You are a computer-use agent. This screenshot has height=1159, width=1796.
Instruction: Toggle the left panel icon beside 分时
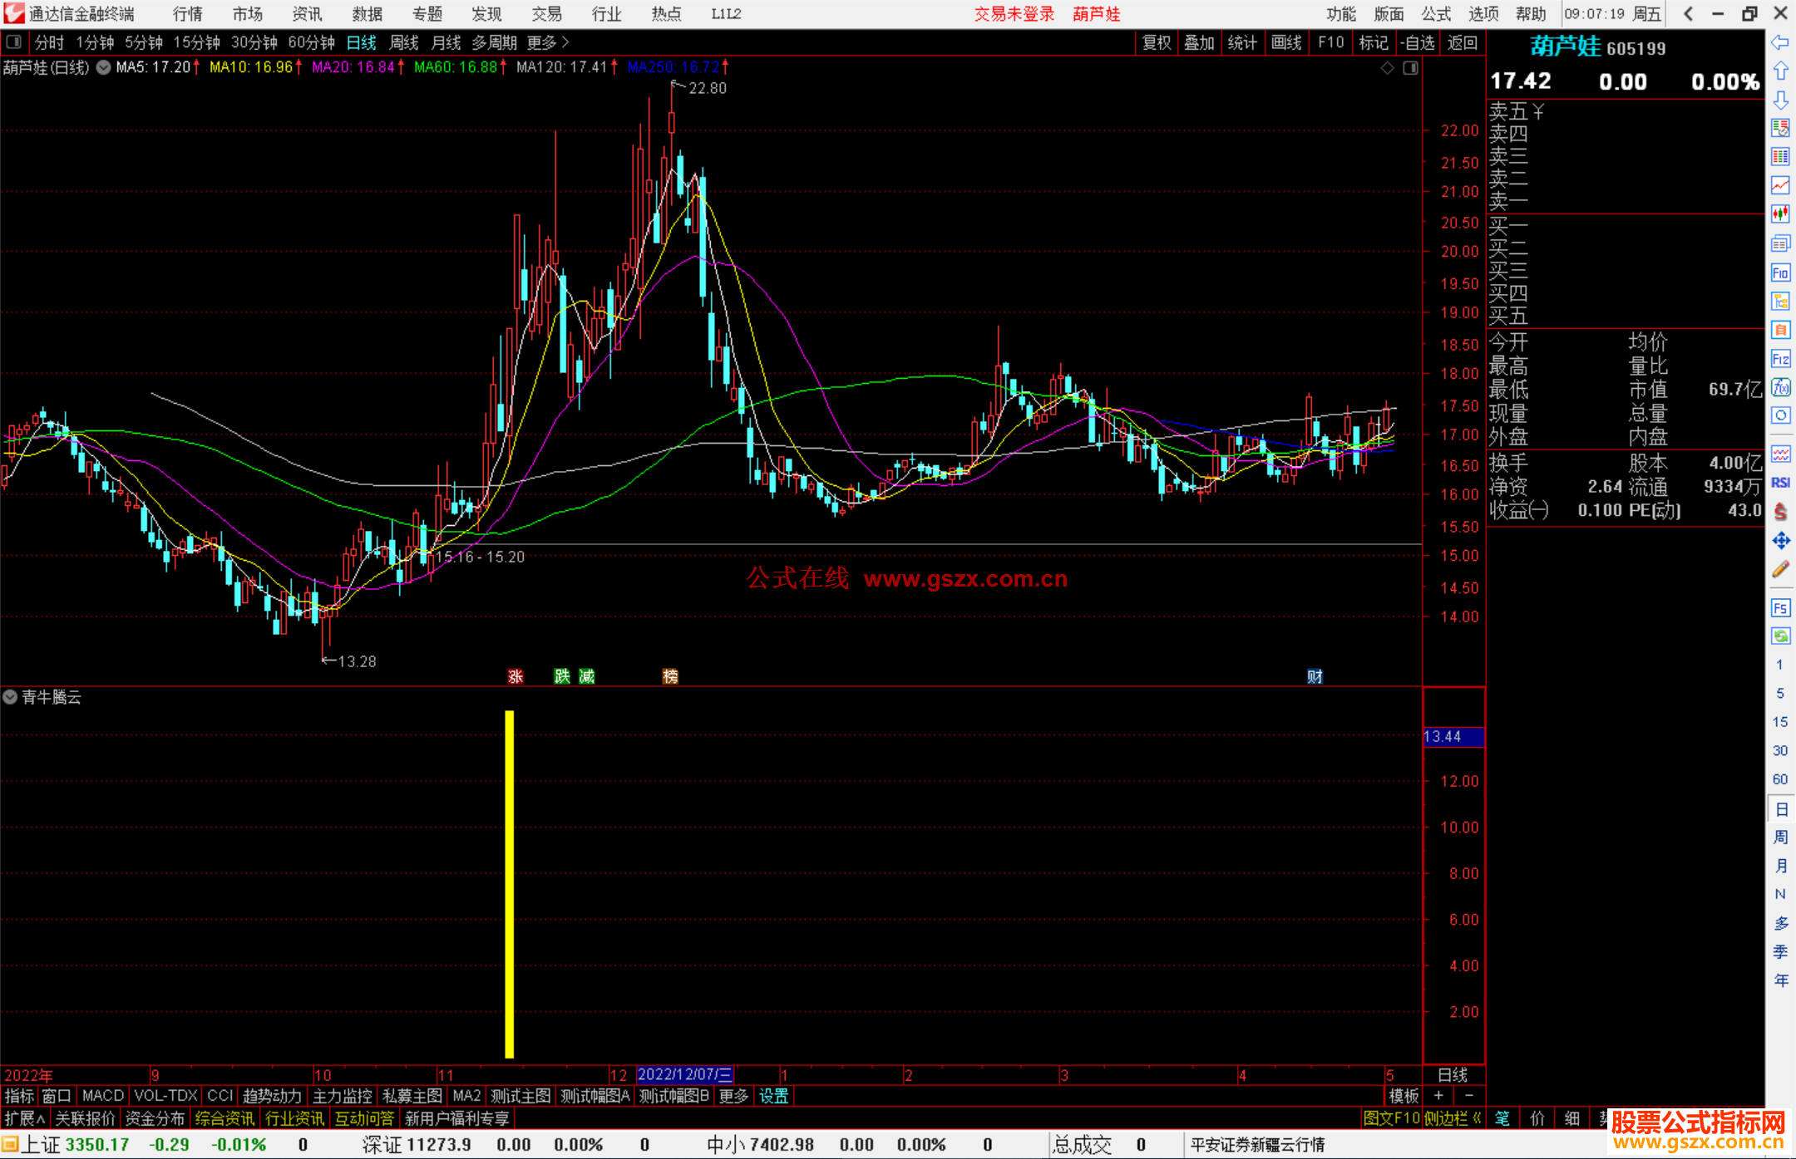(13, 42)
